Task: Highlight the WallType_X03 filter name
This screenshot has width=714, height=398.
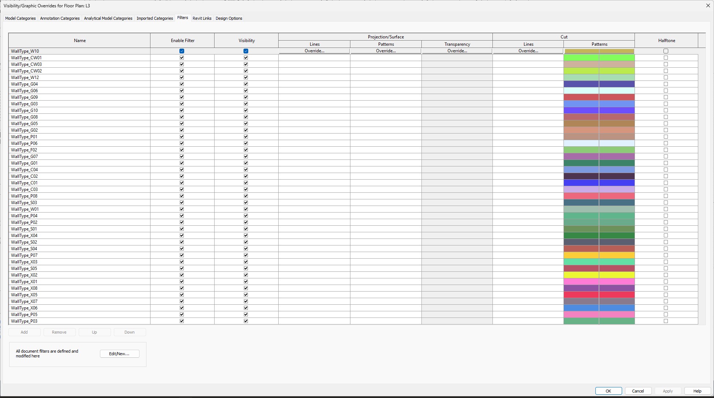Action: (24, 262)
